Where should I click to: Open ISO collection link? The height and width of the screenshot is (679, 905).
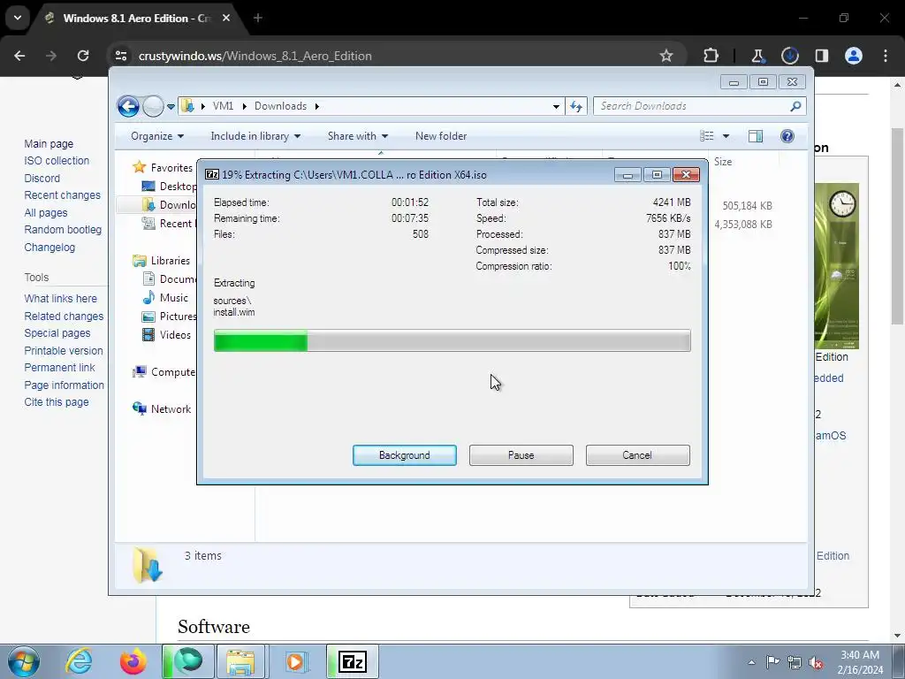[57, 161]
